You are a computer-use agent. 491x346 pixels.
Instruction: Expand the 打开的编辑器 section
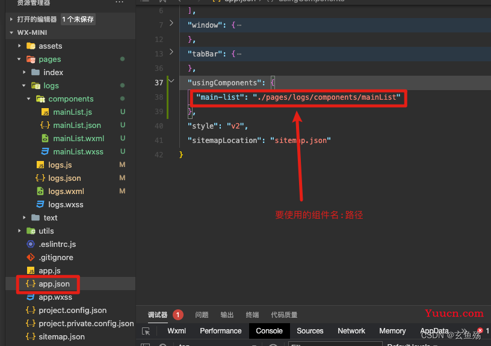(x=11, y=19)
